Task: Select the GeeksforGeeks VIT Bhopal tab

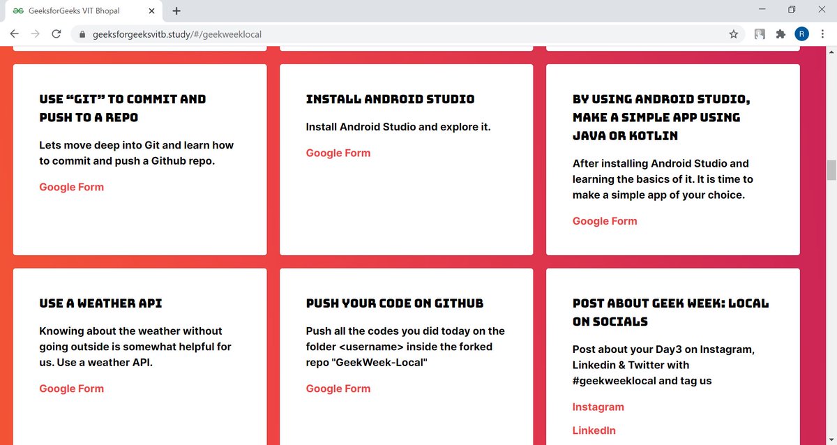Action: click(x=84, y=11)
